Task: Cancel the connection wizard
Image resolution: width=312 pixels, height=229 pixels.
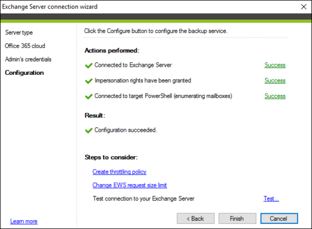Action: pyautogui.click(x=279, y=218)
